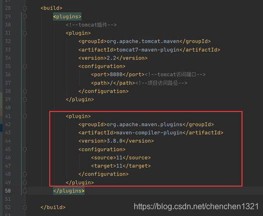Click the opening <build> tag

(51, 8)
